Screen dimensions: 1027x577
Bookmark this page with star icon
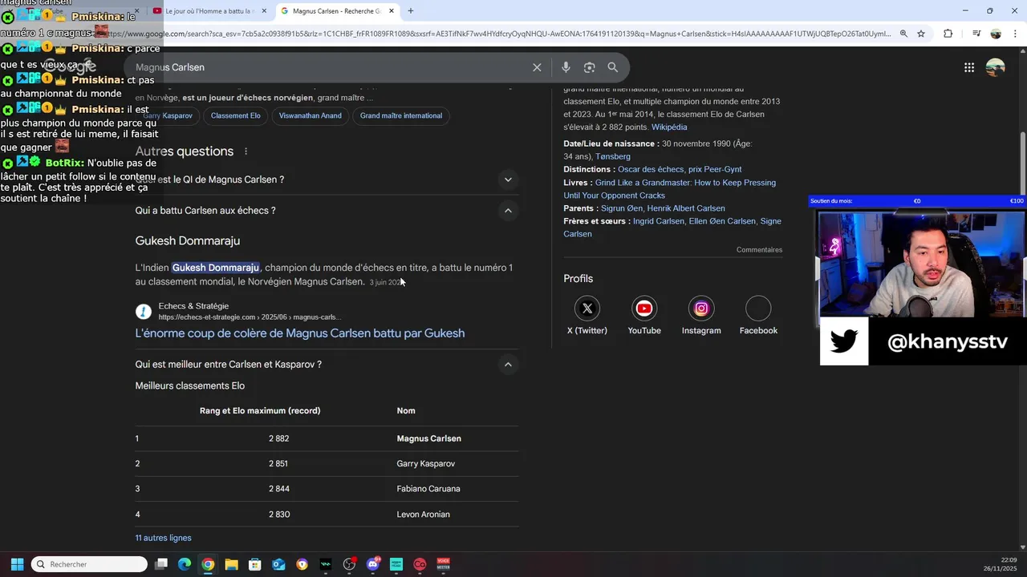[x=921, y=34]
